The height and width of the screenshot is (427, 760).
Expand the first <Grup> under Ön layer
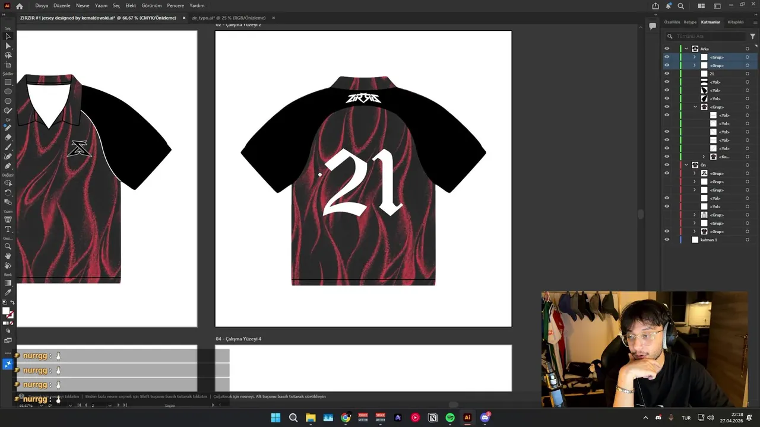click(x=695, y=173)
